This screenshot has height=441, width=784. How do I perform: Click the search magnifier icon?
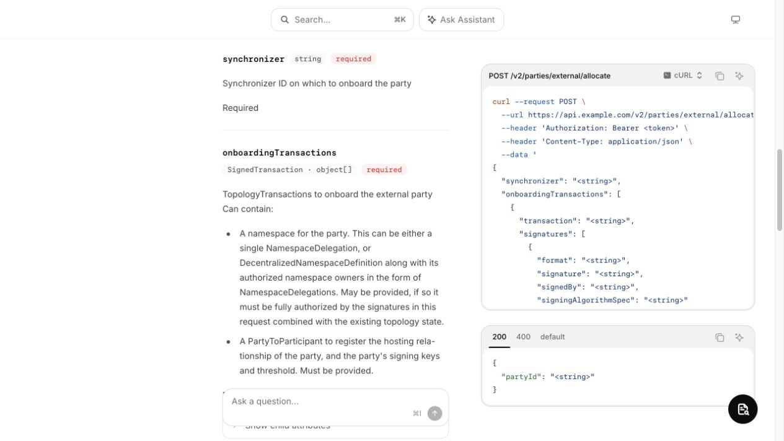(284, 20)
